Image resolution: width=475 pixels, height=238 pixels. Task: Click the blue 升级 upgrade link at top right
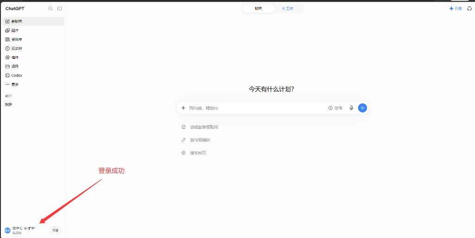[x=456, y=8]
